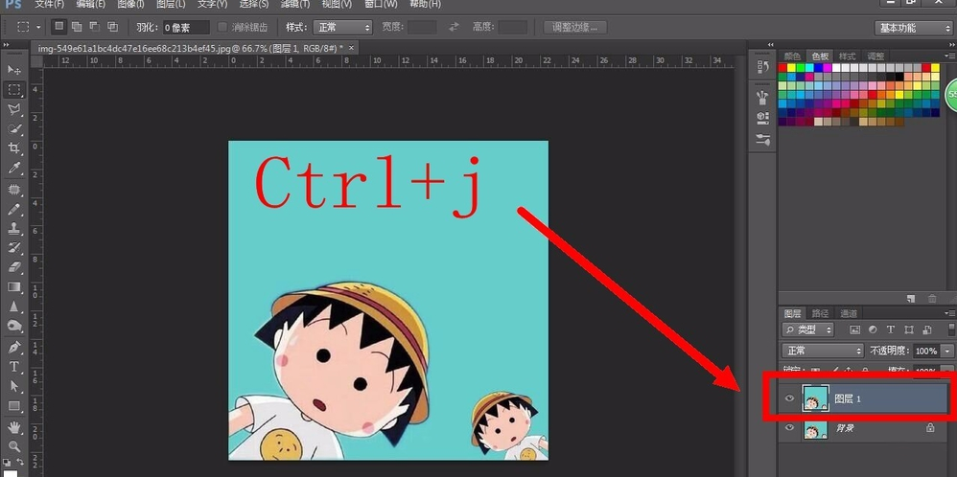Switch to the 调整 tab
The width and height of the screenshot is (957, 477).
(x=875, y=57)
